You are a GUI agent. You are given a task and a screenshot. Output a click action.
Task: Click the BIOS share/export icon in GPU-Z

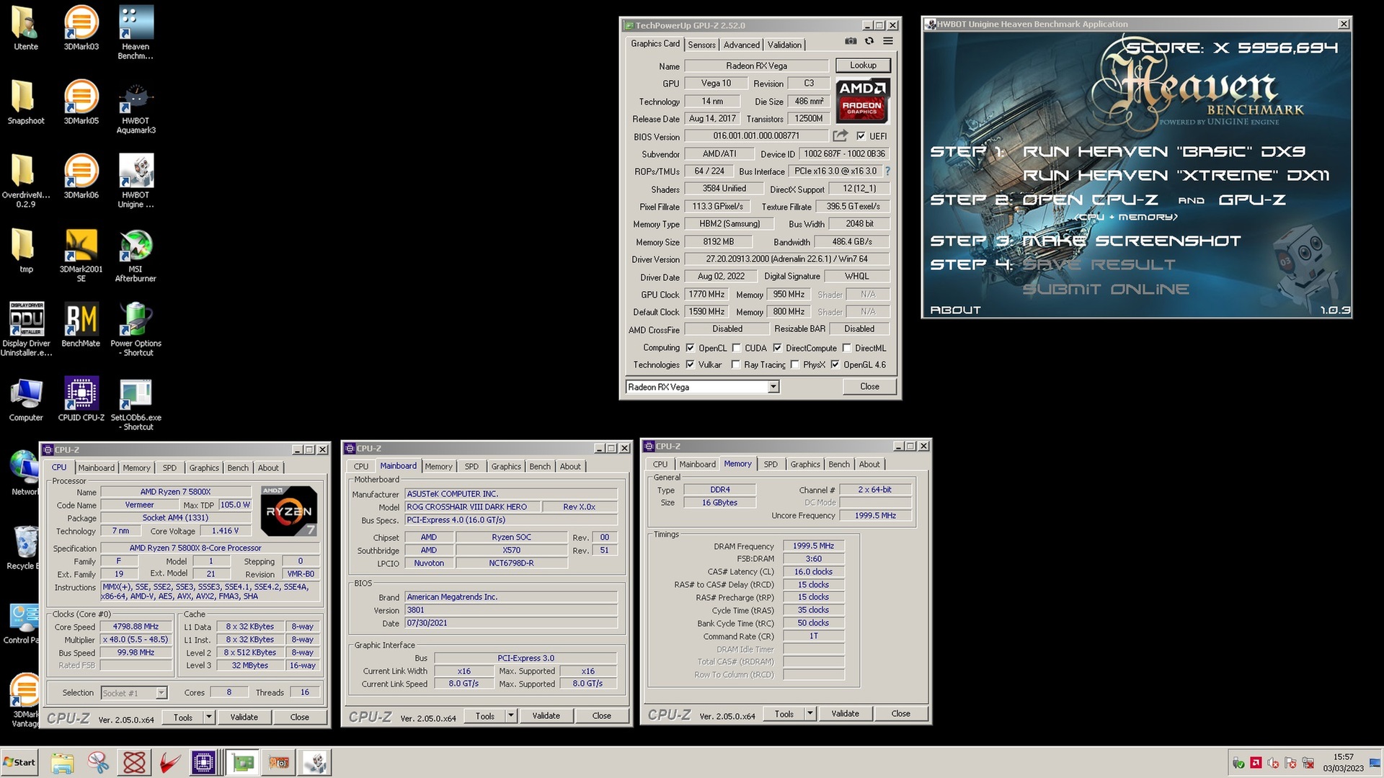point(840,135)
